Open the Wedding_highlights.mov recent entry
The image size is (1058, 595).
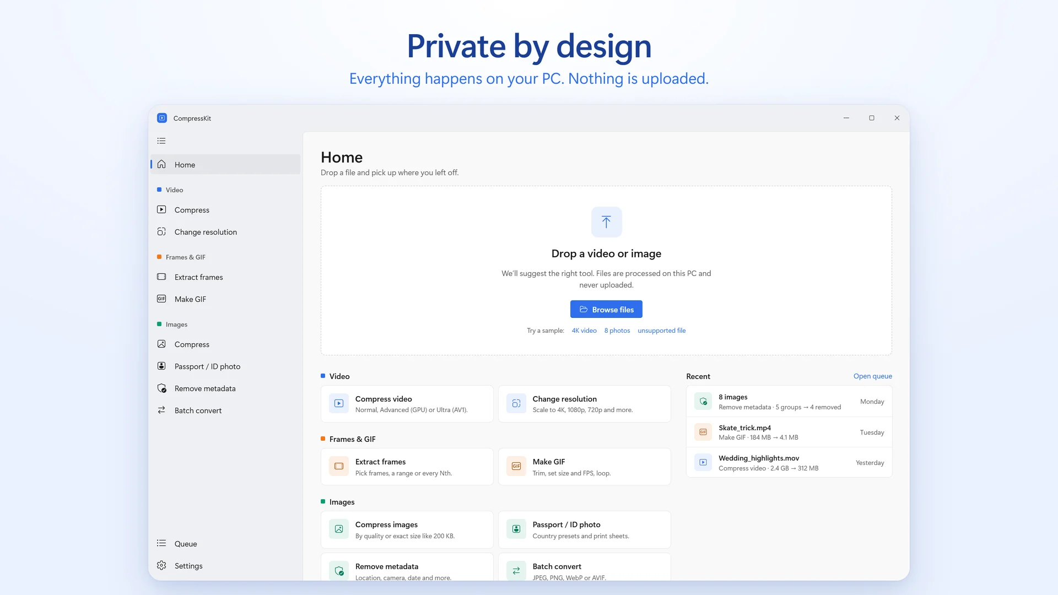pyautogui.click(x=789, y=462)
